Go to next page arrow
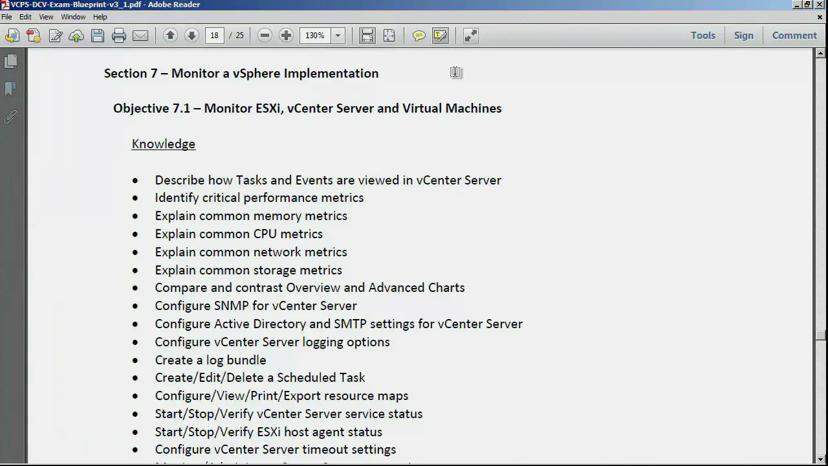The image size is (828, 466). (191, 36)
